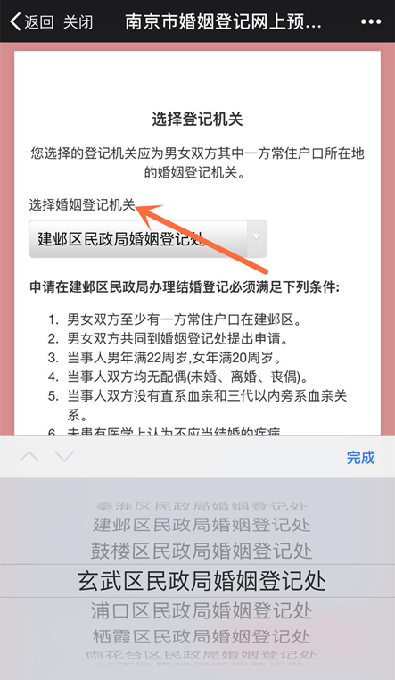Tap the page title 南京市婚姻登记网上预

(x=224, y=21)
